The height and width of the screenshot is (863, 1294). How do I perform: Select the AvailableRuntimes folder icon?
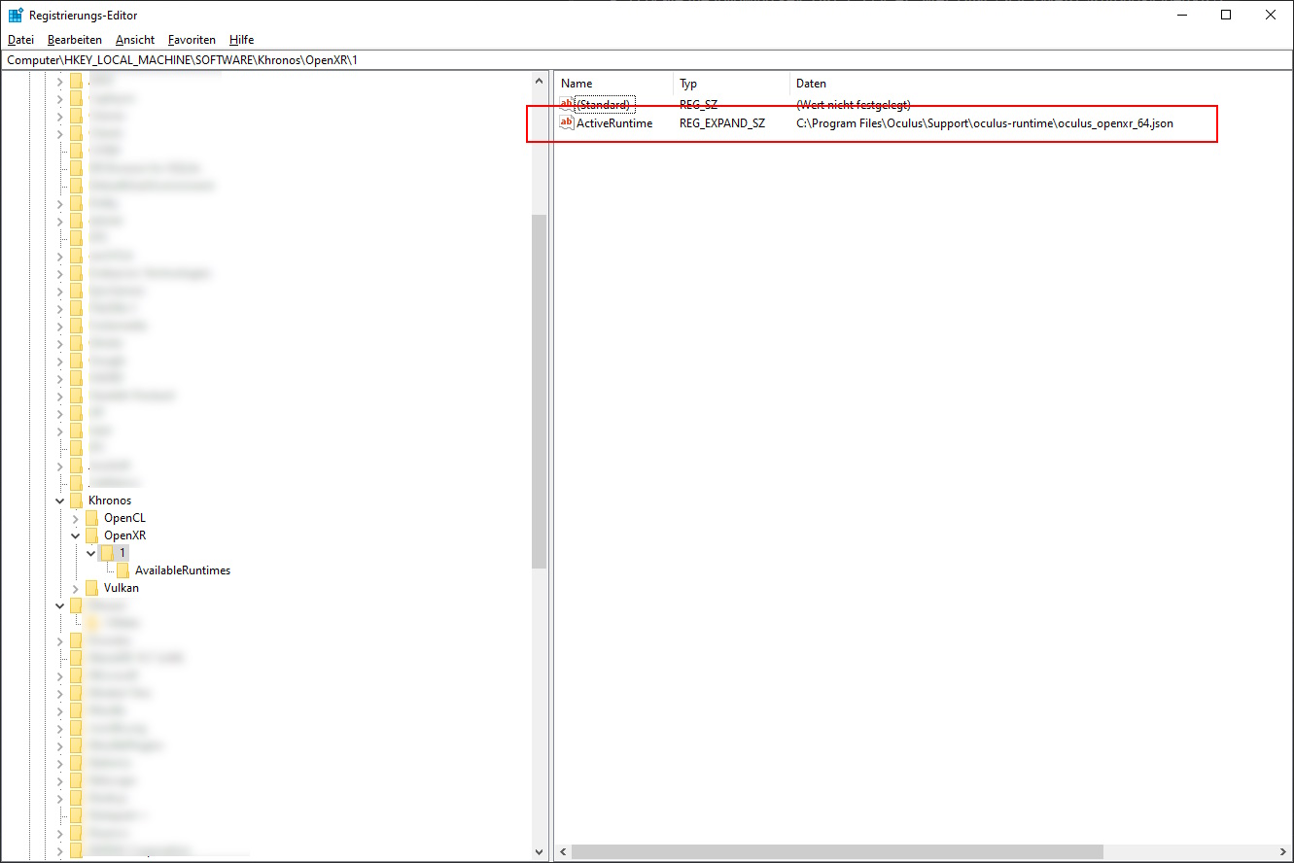coord(122,570)
